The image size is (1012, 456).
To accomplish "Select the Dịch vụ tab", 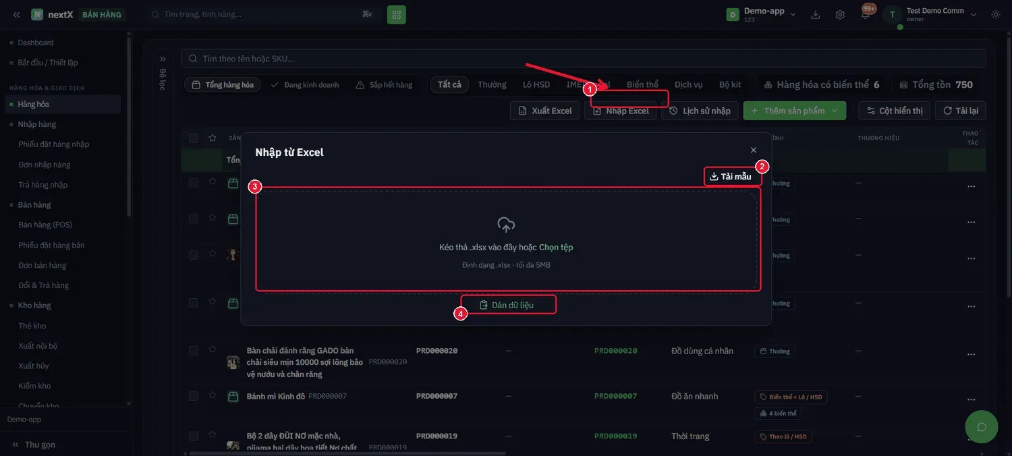I will click(689, 84).
